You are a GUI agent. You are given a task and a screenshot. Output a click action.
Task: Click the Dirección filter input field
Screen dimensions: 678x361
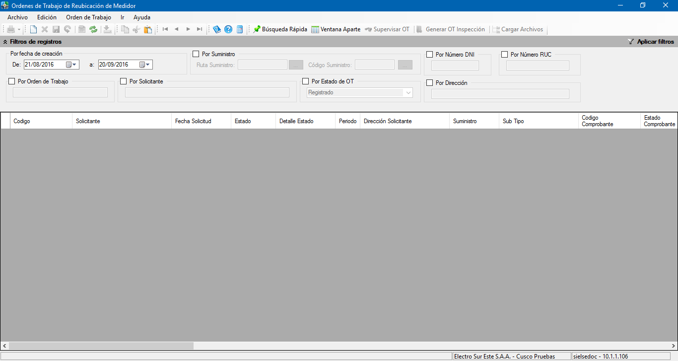click(x=500, y=94)
